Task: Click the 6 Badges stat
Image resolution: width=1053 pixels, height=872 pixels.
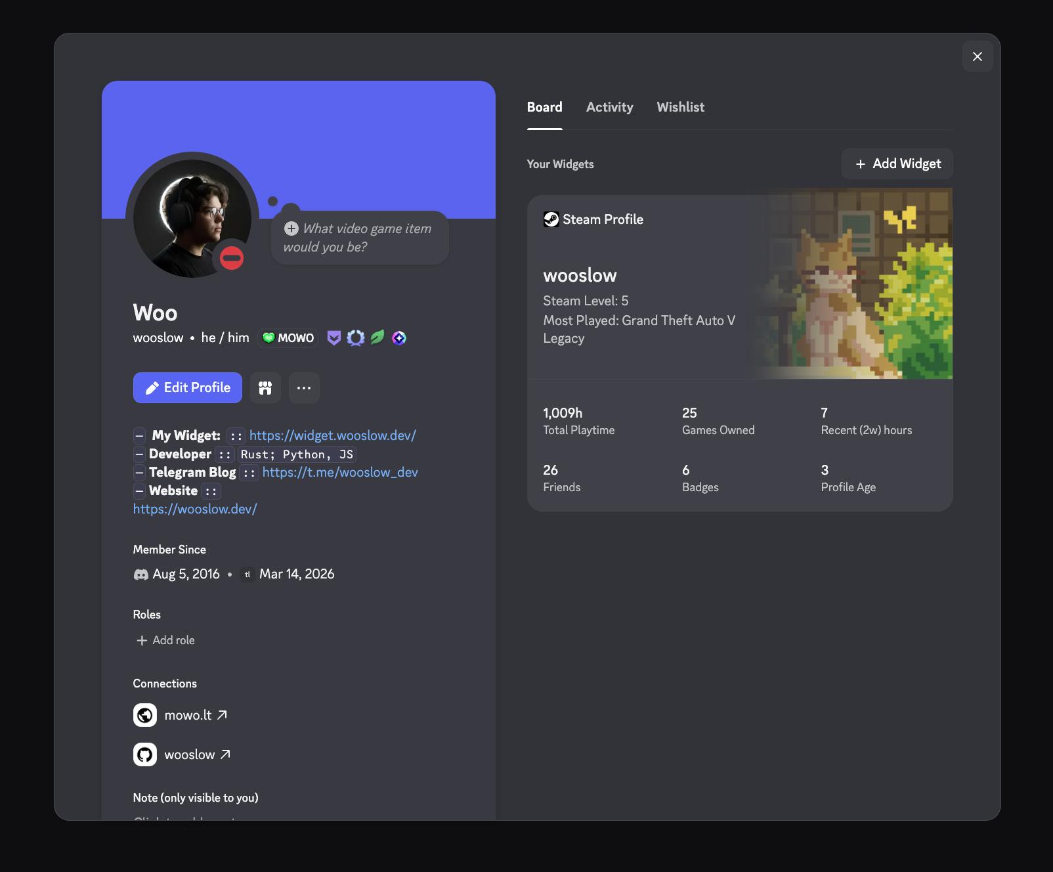Action: pyautogui.click(x=700, y=478)
